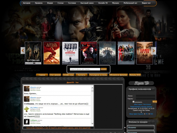Click the Регистрация link
Viewport: 177px width, 133px height.
pos(147,105)
